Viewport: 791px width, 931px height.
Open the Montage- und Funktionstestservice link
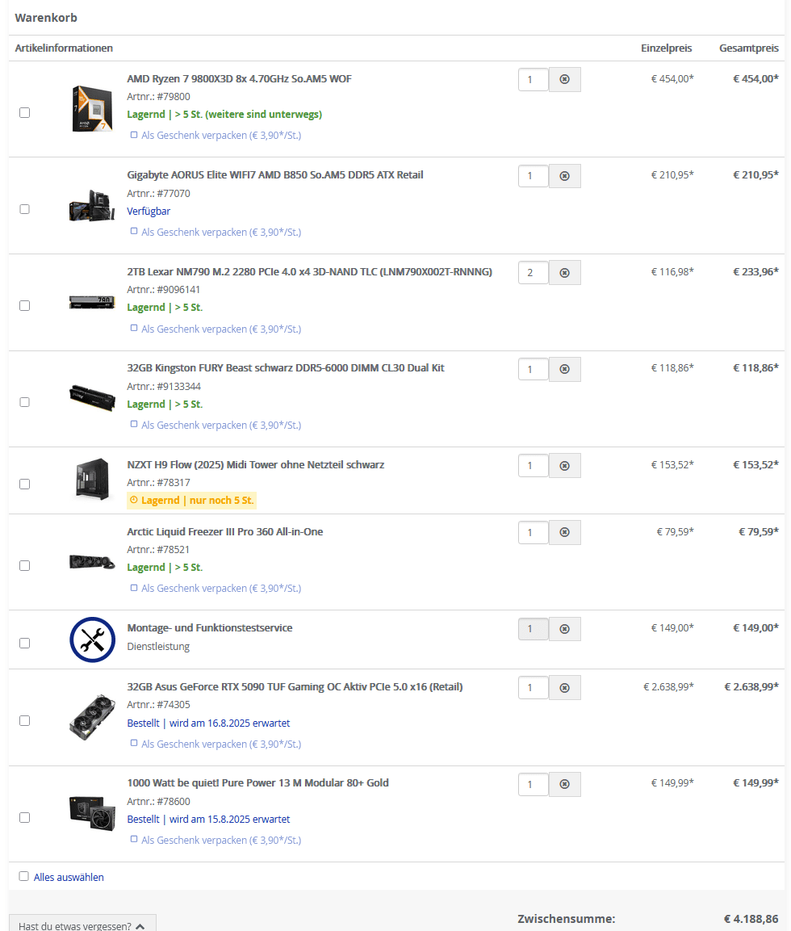210,628
